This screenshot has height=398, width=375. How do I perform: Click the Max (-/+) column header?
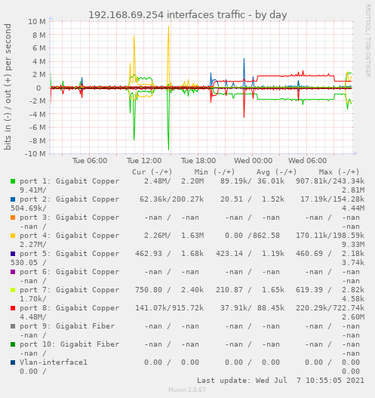(x=339, y=172)
